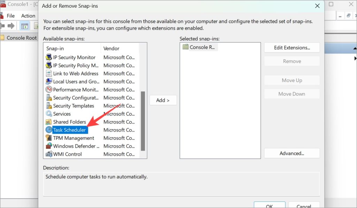Restore the inner Console1 child window
Image resolution: width=357 pixels, height=208 pixels.
[x=348, y=16]
